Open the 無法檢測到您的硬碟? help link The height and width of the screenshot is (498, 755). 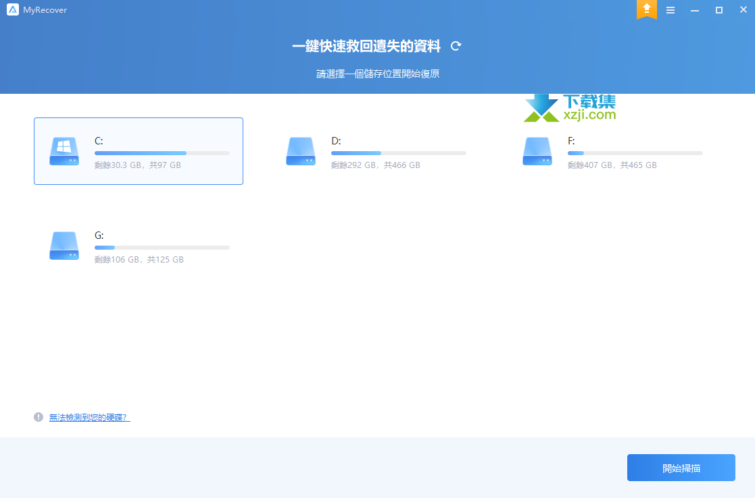click(x=89, y=417)
